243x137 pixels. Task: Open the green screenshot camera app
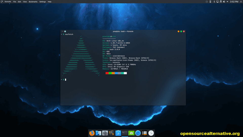131,133
